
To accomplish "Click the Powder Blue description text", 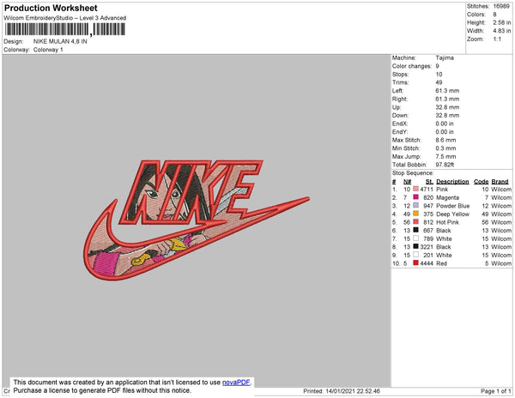I will click(x=452, y=206).
